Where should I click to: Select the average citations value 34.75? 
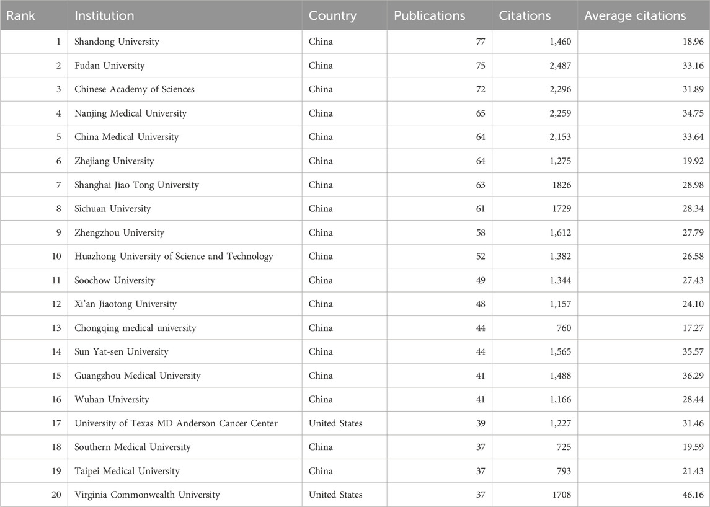point(693,113)
